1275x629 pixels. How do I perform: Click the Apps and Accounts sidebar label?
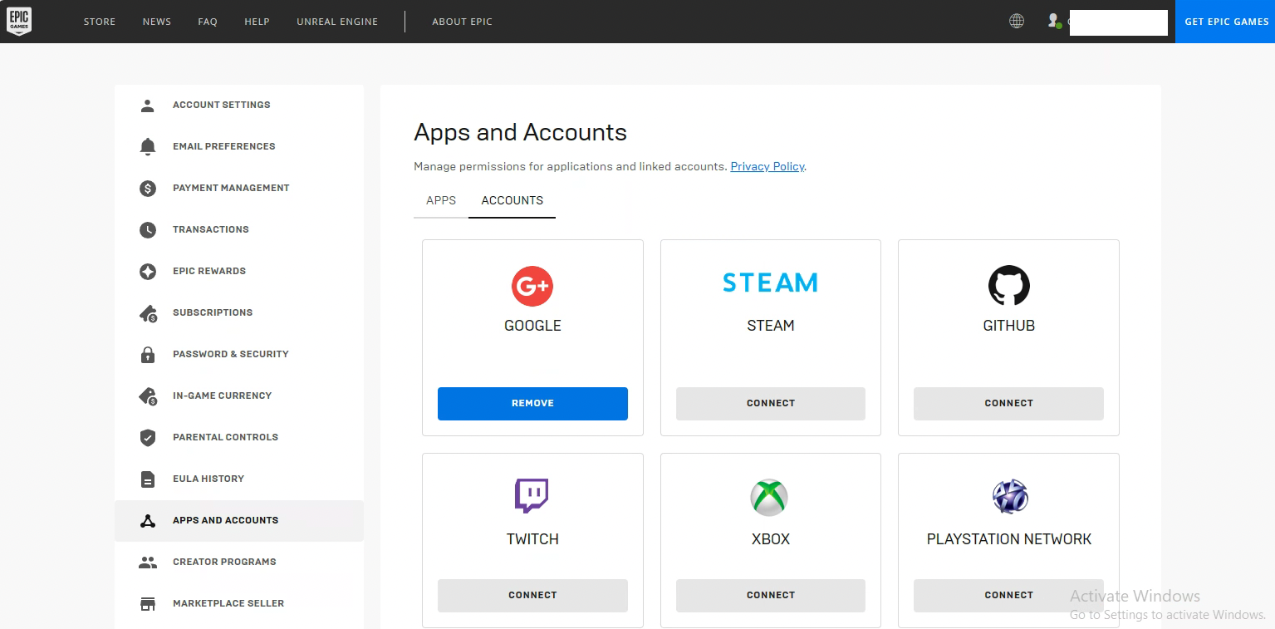226,520
